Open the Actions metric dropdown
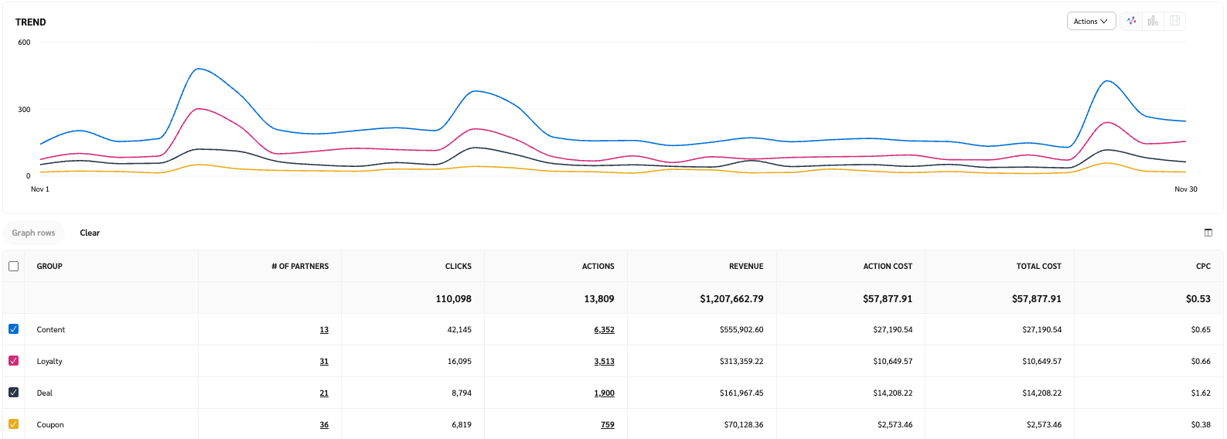 (1091, 21)
